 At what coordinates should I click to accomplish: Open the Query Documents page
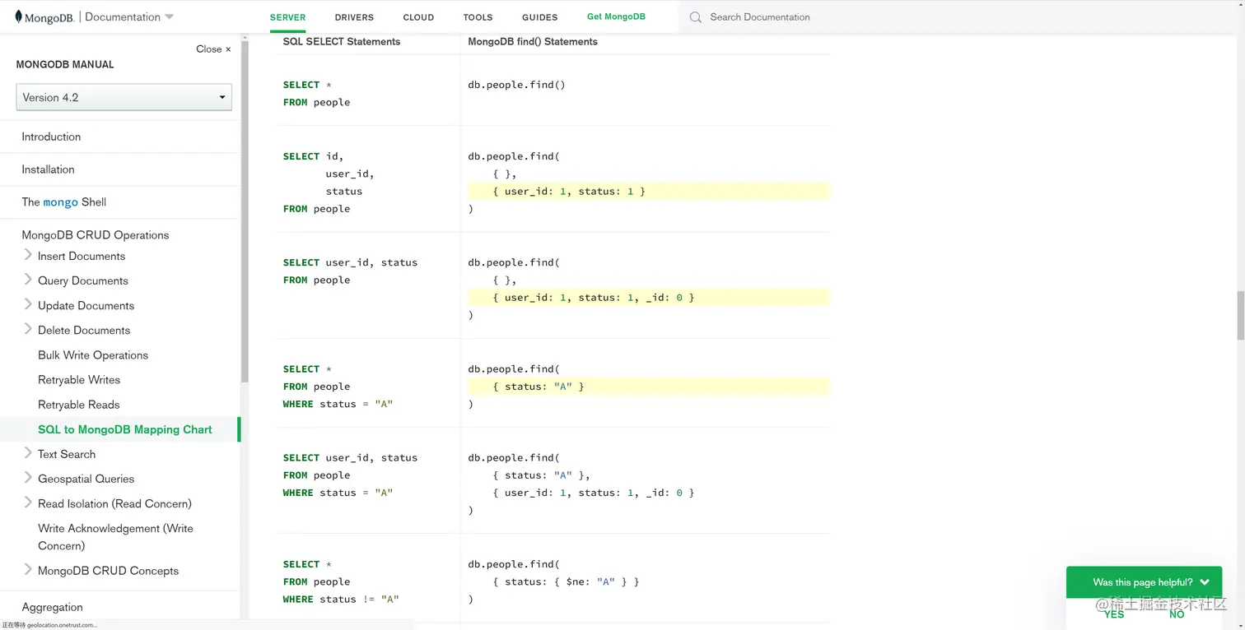tap(83, 281)
